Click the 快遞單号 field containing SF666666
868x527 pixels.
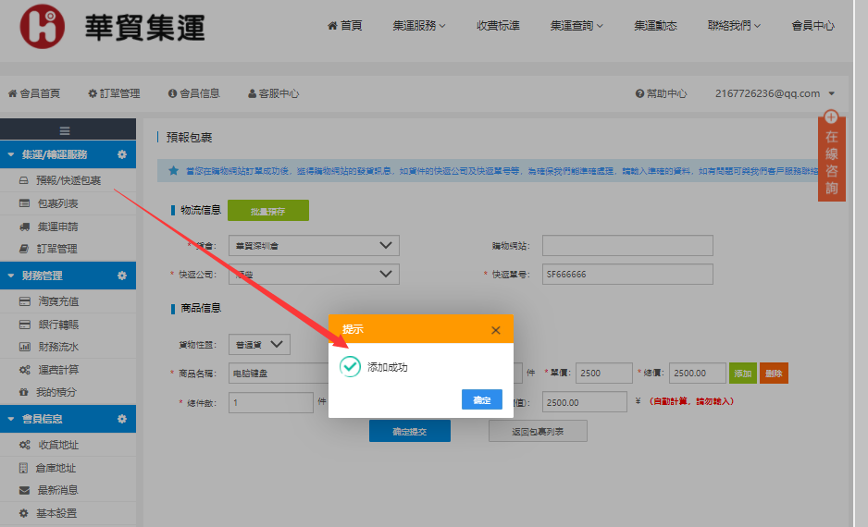coord(626,274)
